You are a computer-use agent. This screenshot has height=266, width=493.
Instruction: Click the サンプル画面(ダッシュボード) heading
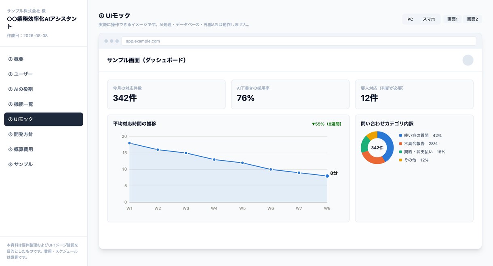pos(147,60)
